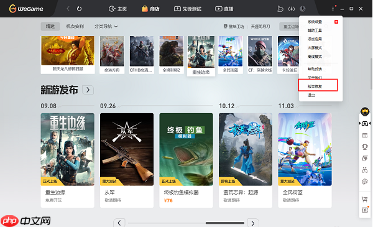Click the refresh icon next to the back arrow
Screen dimensions: 373x227
tap(79, 9)
